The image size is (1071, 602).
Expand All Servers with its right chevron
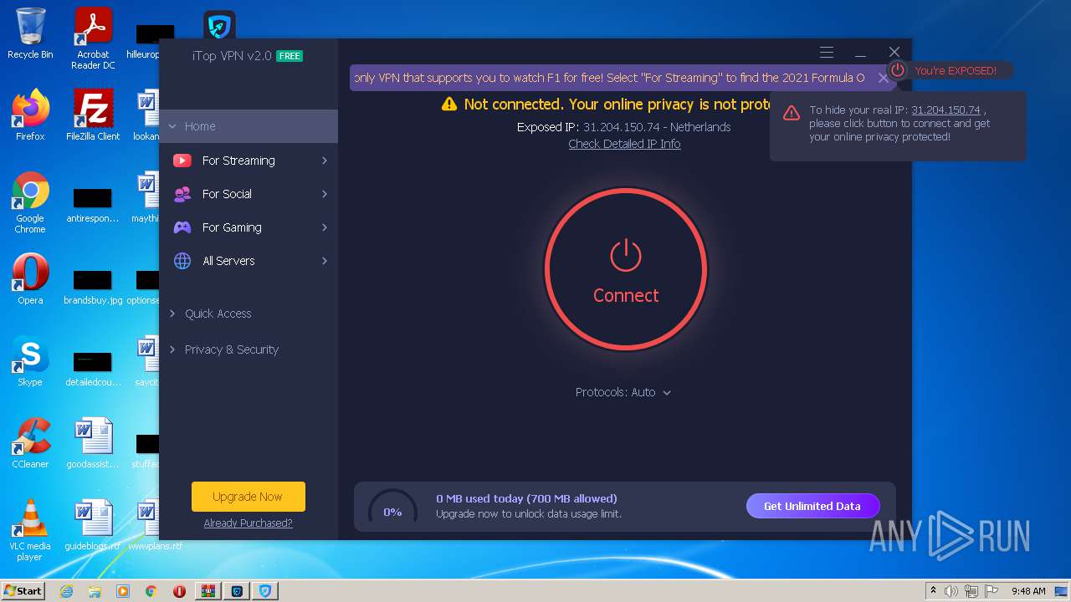pos(325,261)
